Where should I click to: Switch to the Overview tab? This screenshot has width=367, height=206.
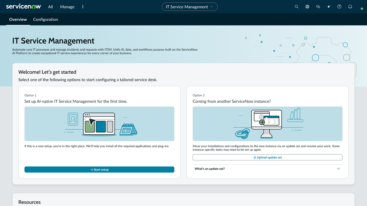pos(18,19)
